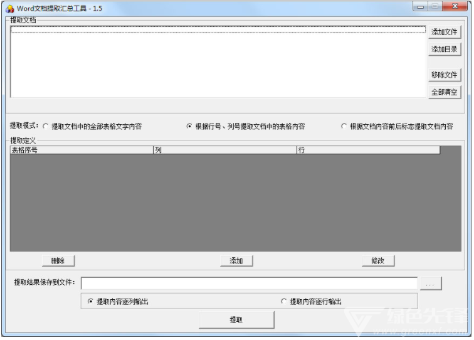This screenshot has width=474, height=340.
Task: Click the 表格序号 column header
Action: [x=82, y=150]
